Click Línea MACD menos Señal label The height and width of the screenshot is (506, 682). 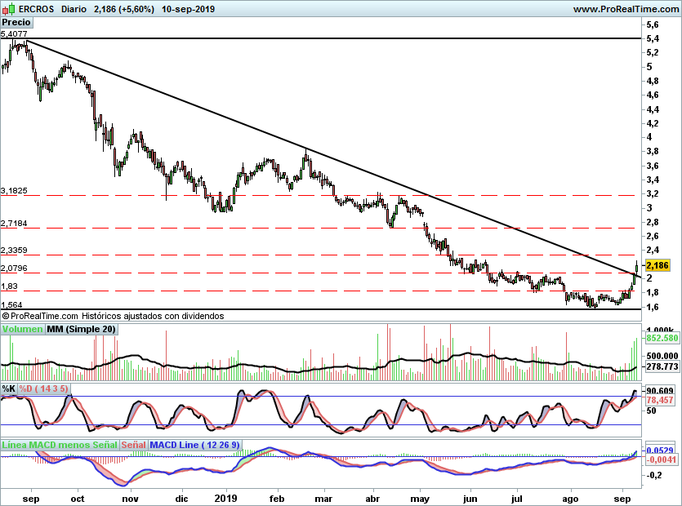[x=60, y=445]
